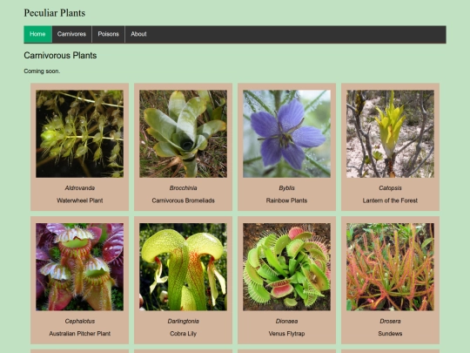This screenshot has height=353, width=470.
Task: Open the Cephalotus pitcher plant photo
Action: pyautogui.click(x=80, y=267)
